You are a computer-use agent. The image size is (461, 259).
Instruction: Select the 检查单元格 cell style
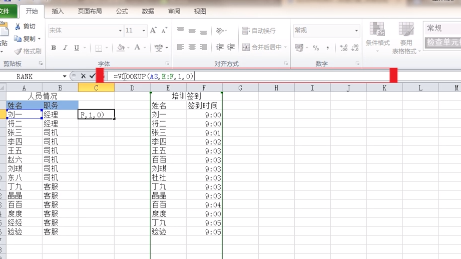443,42
